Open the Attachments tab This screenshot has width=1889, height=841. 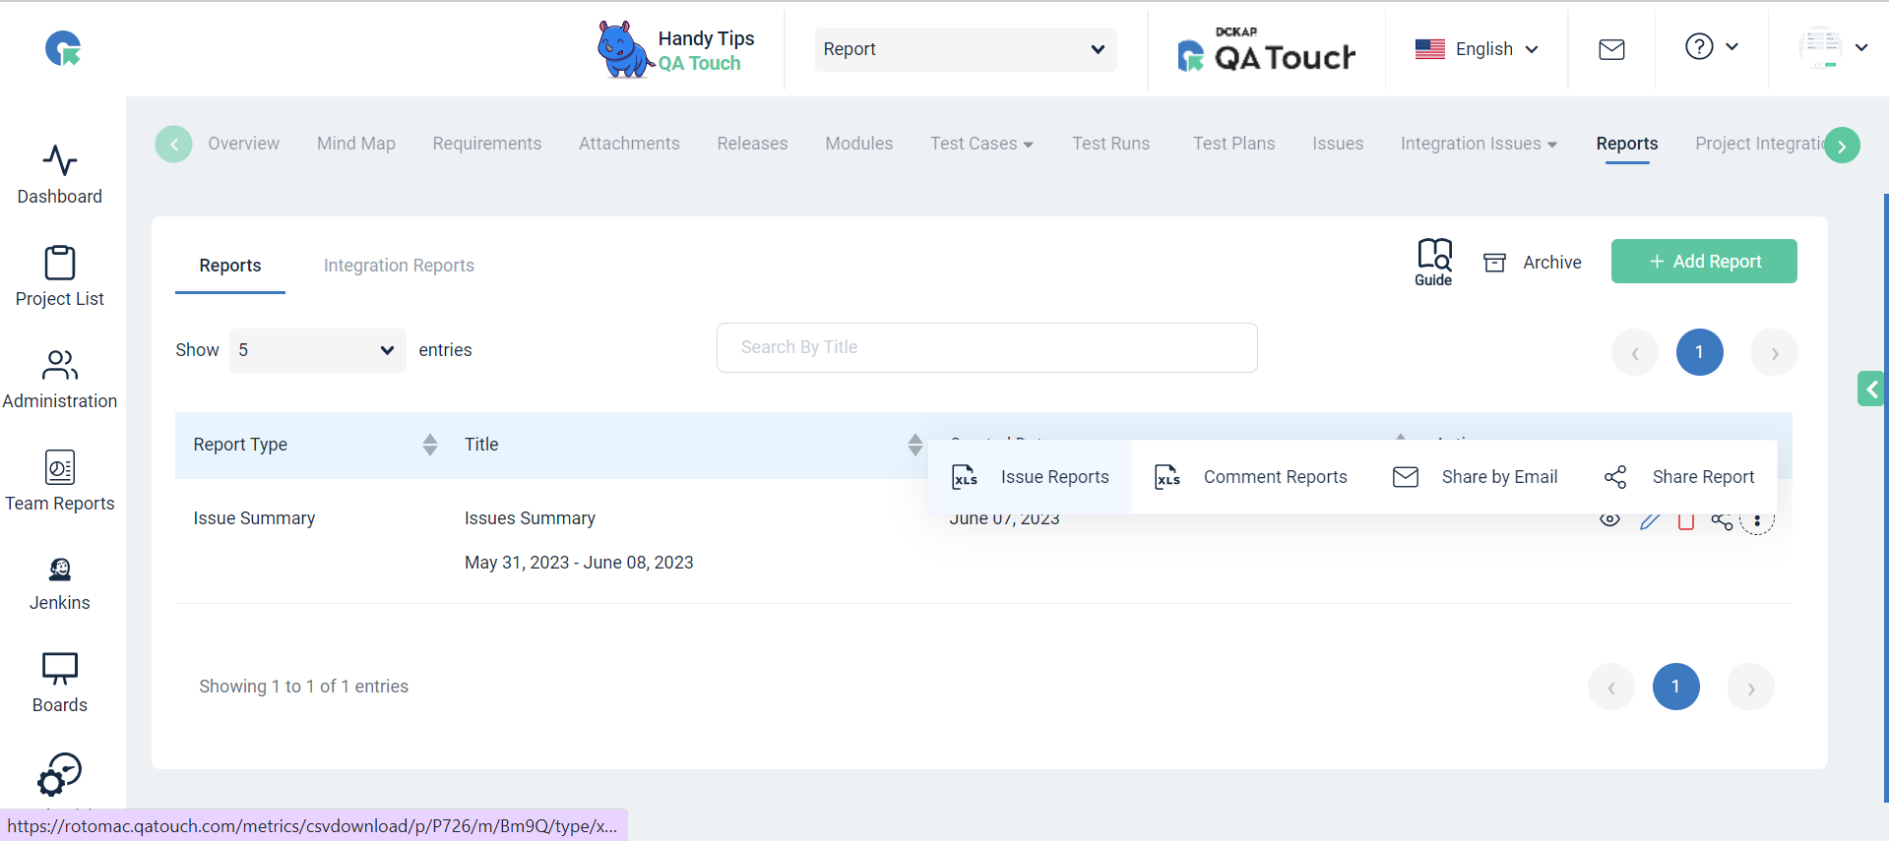tap(629, 144)
